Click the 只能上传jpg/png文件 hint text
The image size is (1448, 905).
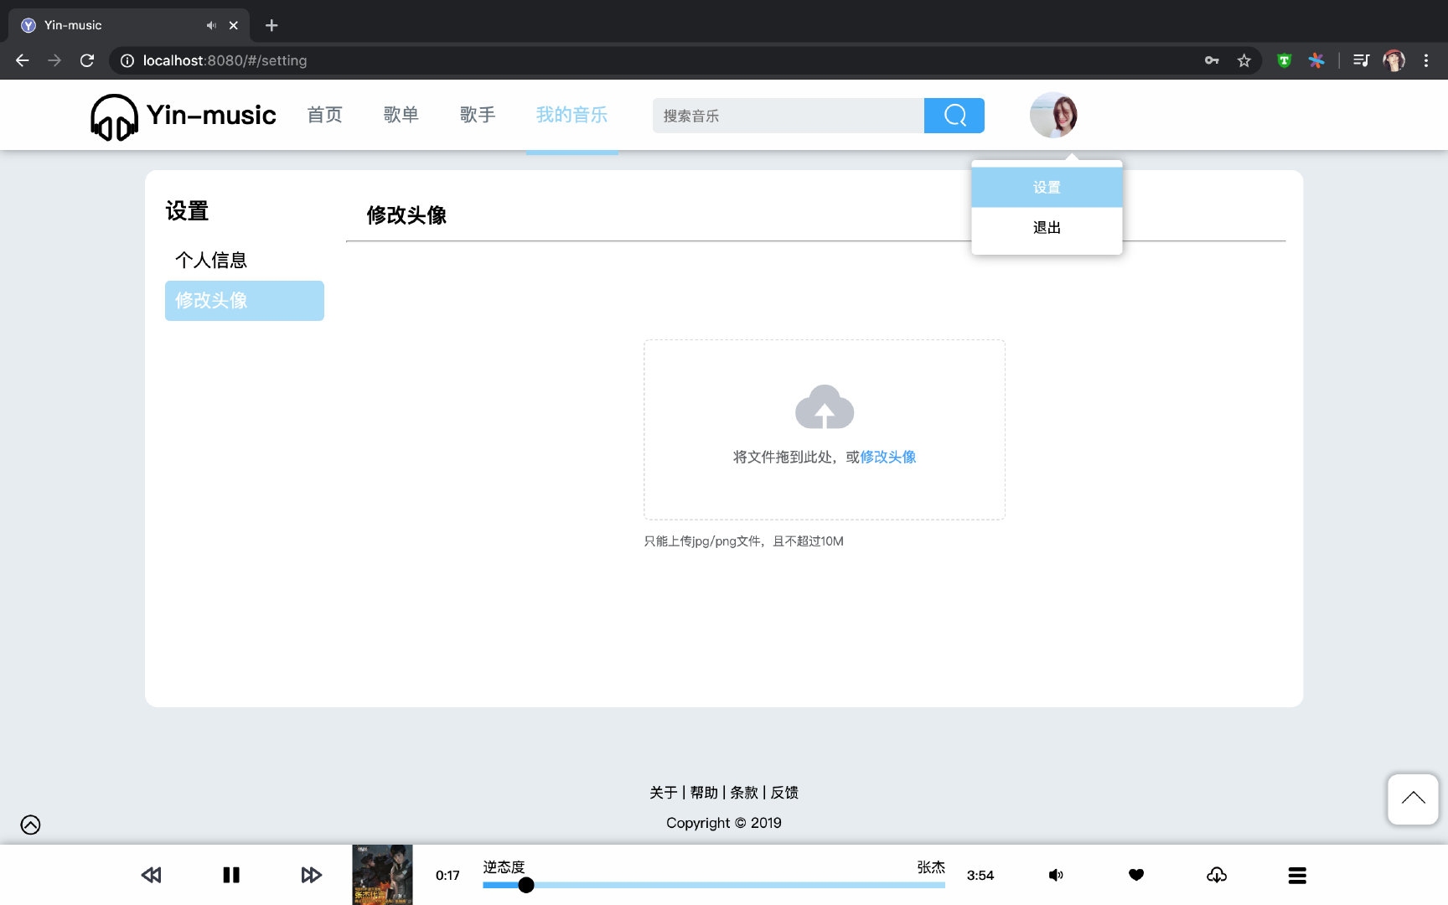pyautogui.click(x=744, y=541)
